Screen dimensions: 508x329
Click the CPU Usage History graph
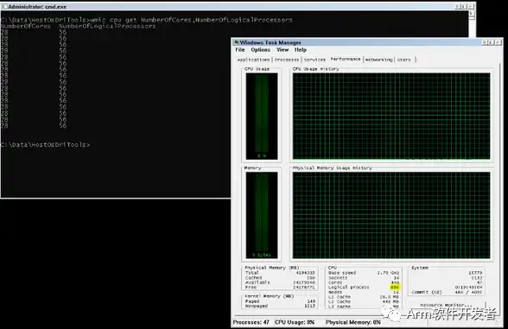[391, 117]
